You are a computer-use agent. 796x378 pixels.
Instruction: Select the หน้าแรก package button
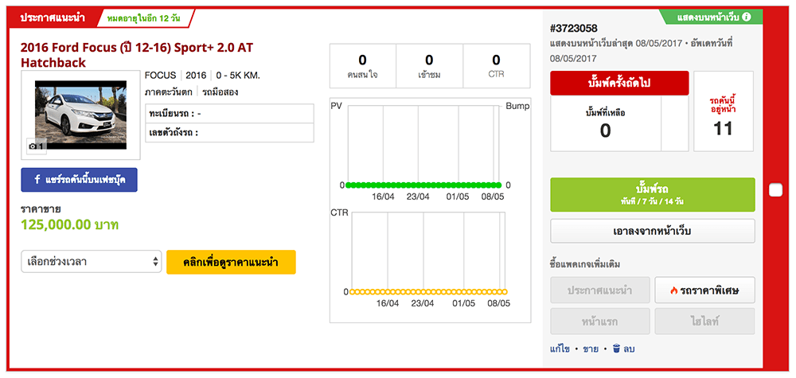click(600, 321)
